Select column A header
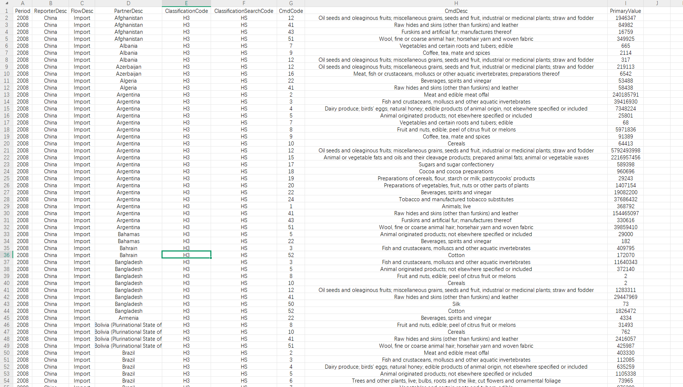 (23, 3)
